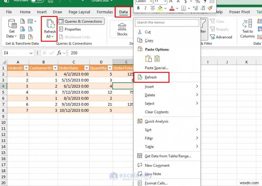
Task: Expand the Select submenu
Action: coord(167,103)
